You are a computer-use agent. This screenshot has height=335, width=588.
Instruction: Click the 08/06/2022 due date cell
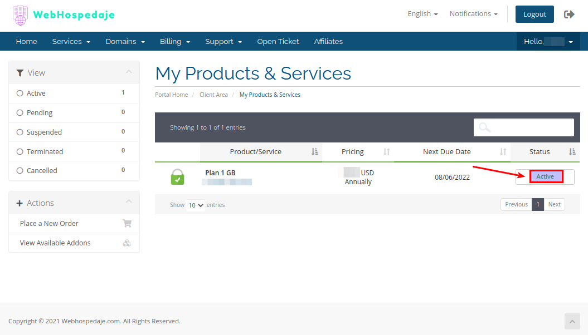452,178
